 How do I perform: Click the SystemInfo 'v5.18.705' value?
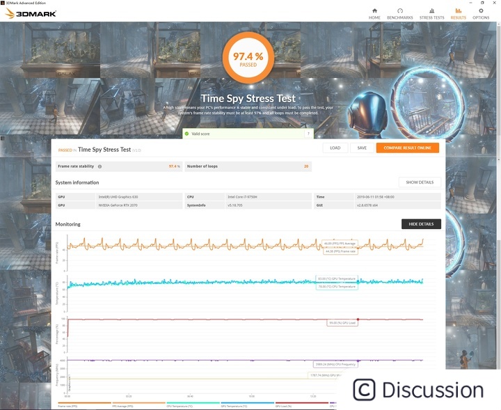click(x=235, y=205)
